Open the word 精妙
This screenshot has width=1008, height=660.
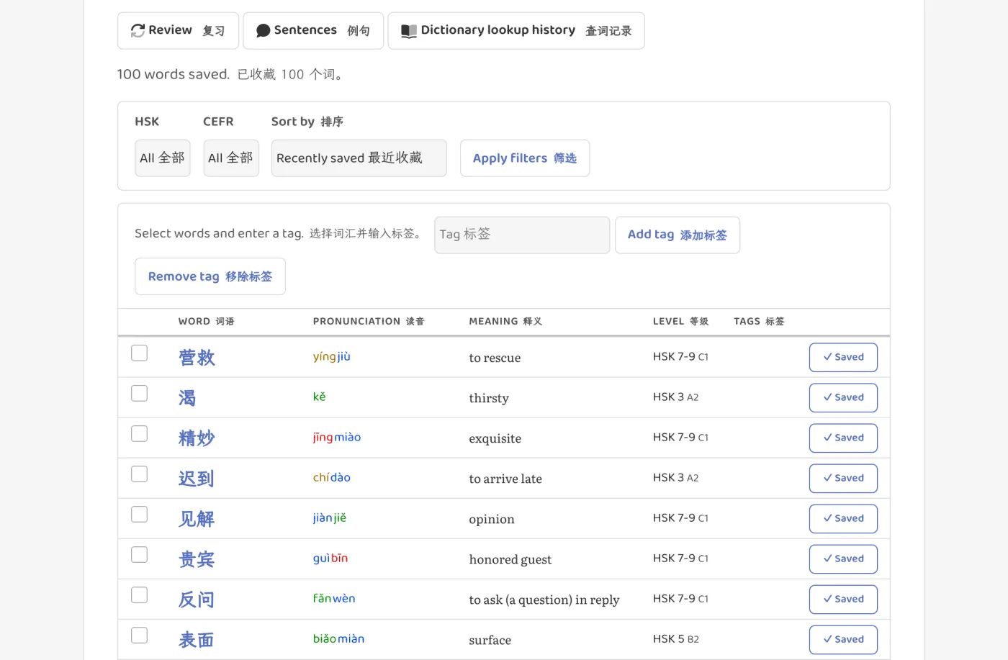(x=197, y=438)
